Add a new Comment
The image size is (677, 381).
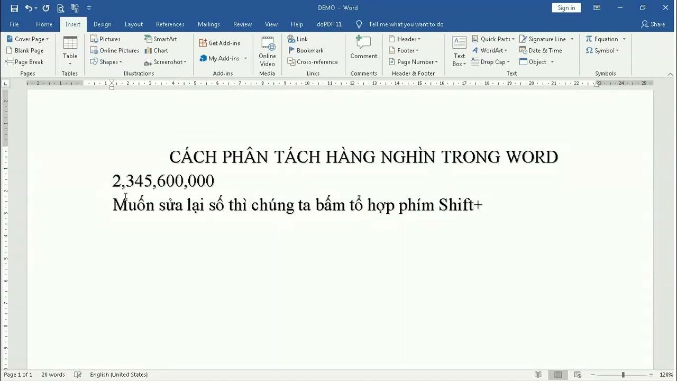(x=364, y=48)
